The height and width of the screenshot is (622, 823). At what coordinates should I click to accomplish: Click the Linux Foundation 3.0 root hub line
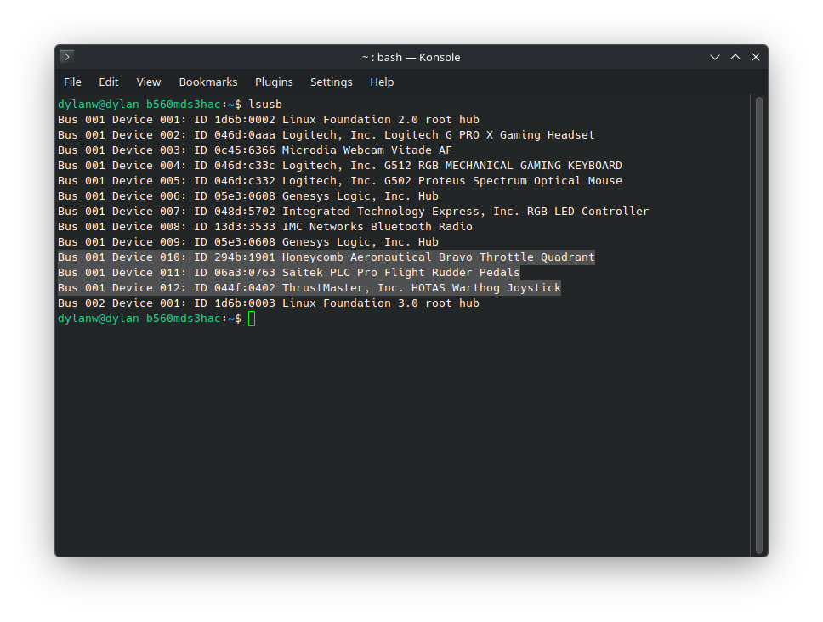pyautogui.click(x=268, y=303)
